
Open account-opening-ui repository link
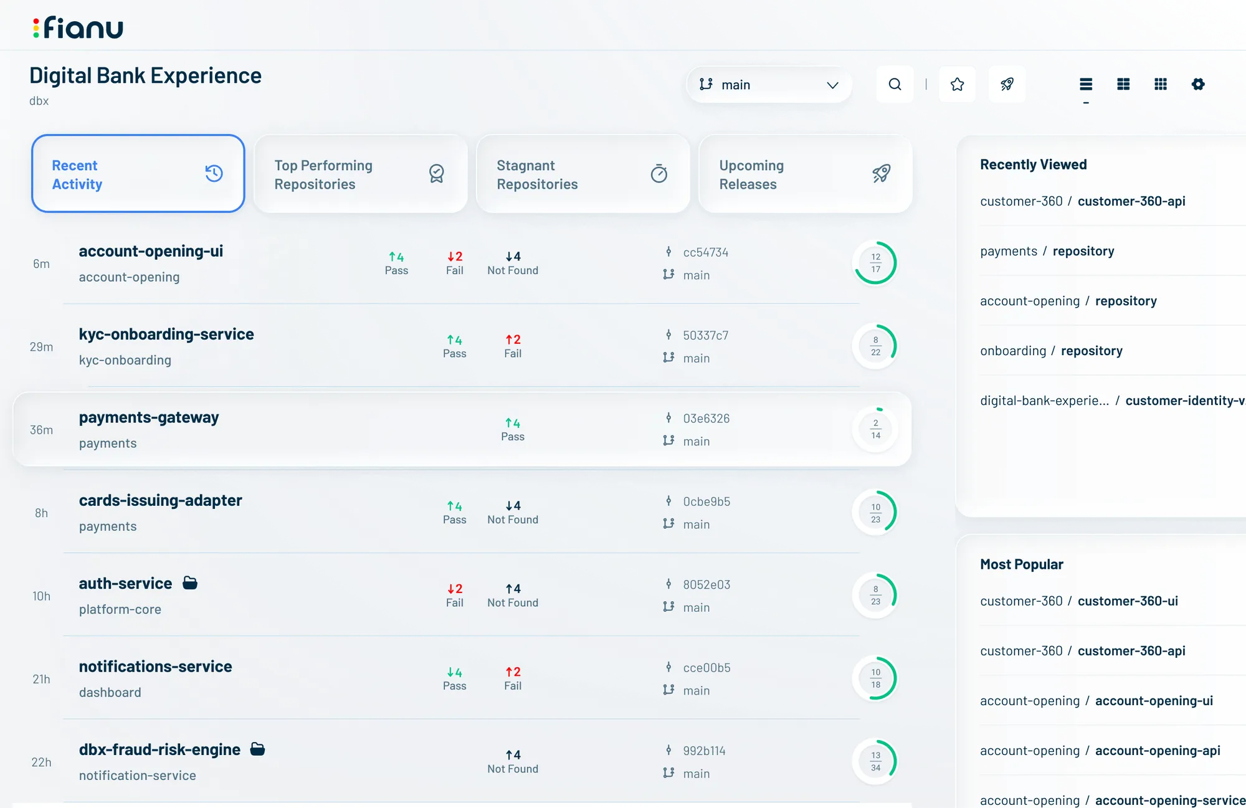point(151,251)
